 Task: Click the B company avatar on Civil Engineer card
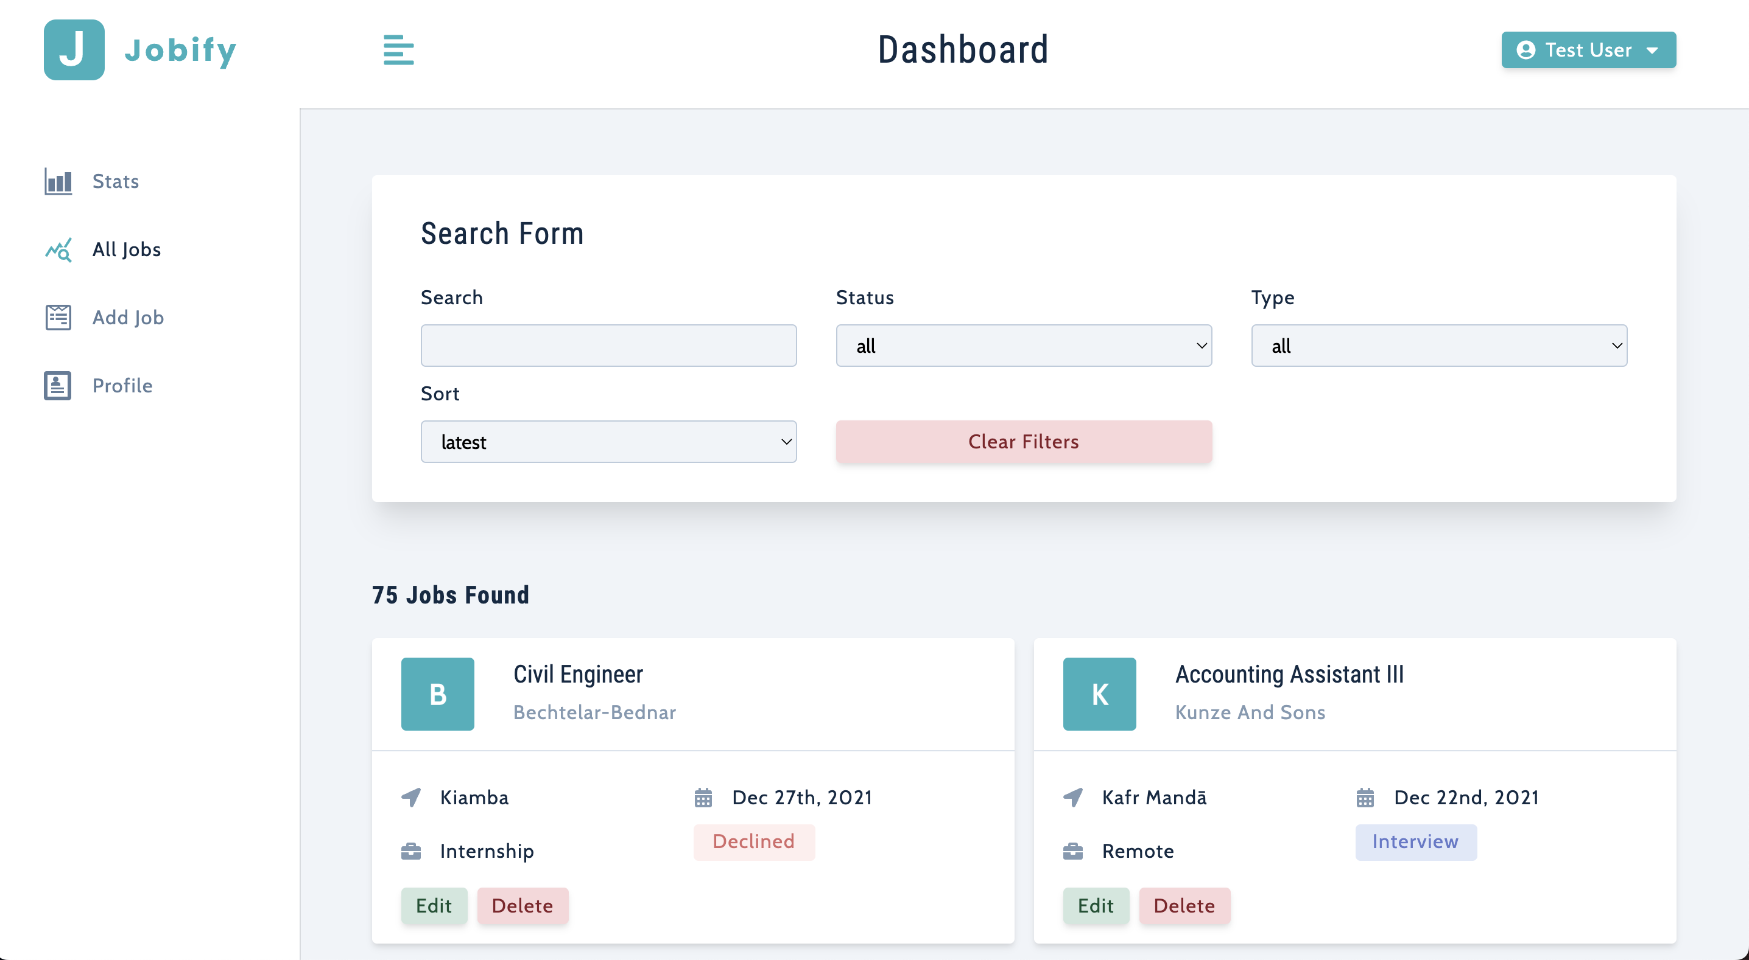[x=437, y=694]
